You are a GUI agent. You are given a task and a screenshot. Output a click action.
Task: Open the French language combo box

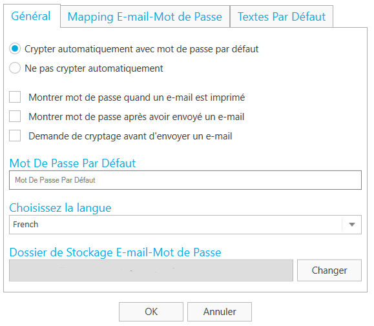(185, 225)
